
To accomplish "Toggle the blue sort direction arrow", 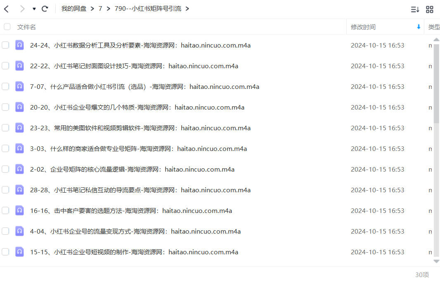I will pyautogui.click(x=419, y=27).
